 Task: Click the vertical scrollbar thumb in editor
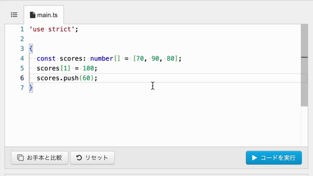[304, 65]
